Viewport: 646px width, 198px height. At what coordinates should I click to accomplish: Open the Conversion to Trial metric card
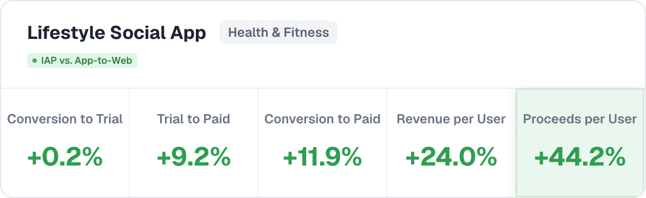pos(65,143)
